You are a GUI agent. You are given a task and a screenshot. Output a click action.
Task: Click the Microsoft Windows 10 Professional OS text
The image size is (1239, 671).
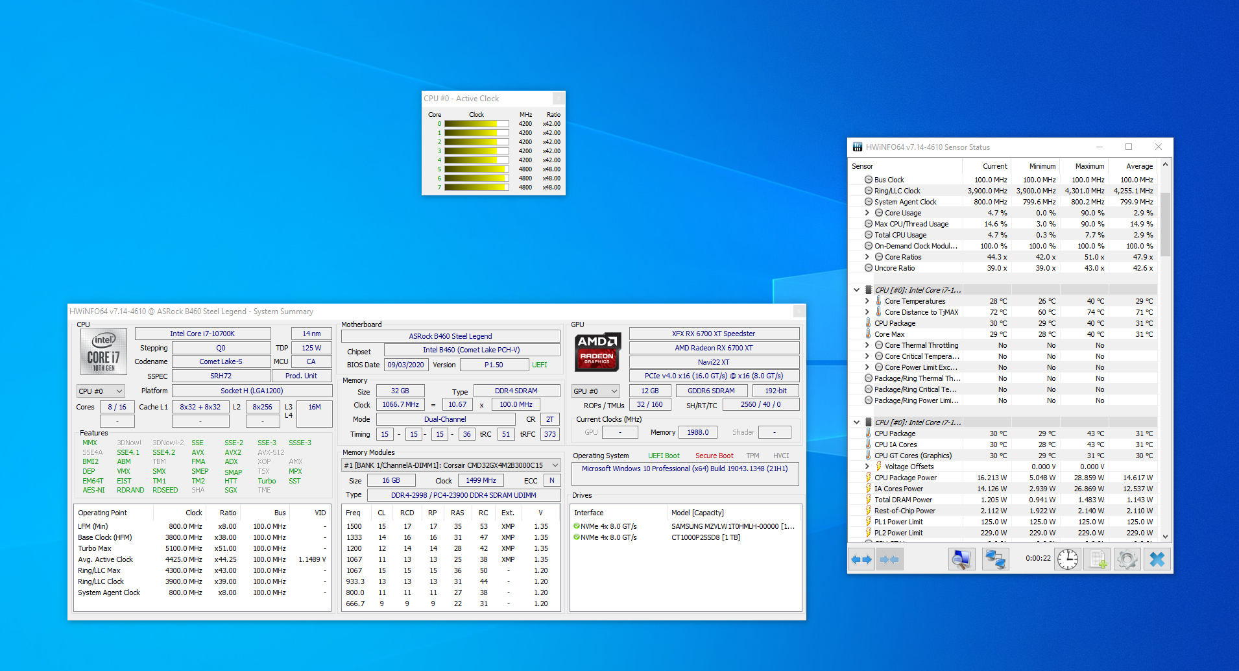click(684, 469)
